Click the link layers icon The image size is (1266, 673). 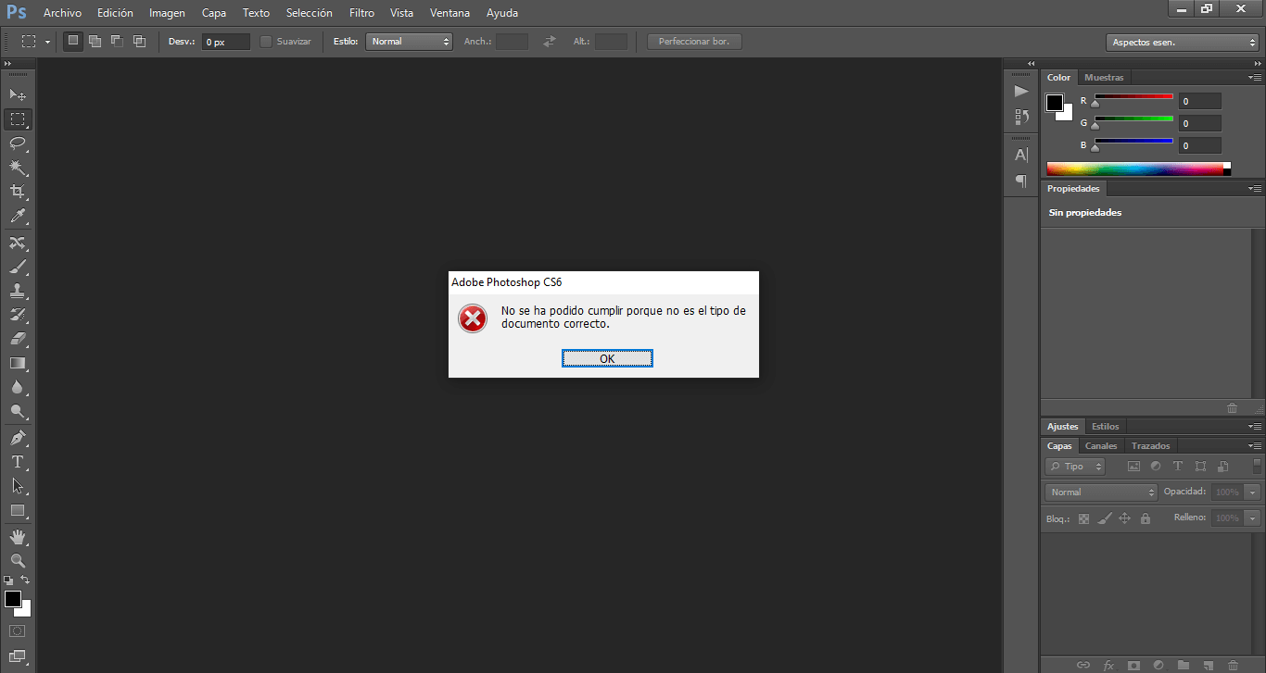[x=1083, y=665]
